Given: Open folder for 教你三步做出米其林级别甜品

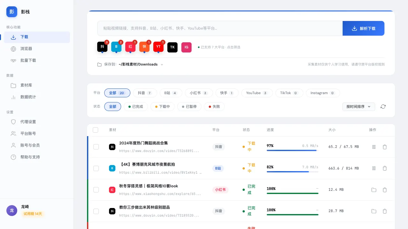Looking at the screenshot, I should [x=374, y=211].
